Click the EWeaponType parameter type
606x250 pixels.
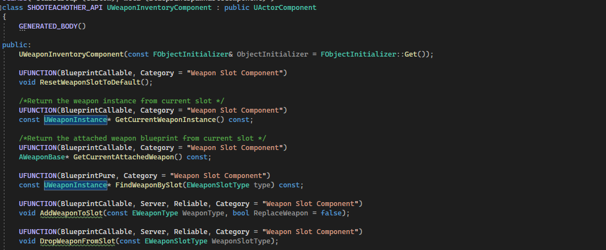point(155,213)
